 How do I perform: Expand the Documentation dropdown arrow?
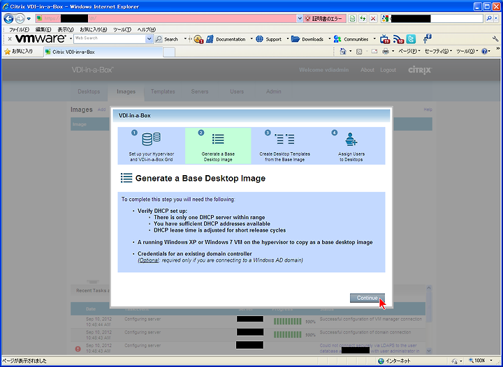tap(251, 39)
